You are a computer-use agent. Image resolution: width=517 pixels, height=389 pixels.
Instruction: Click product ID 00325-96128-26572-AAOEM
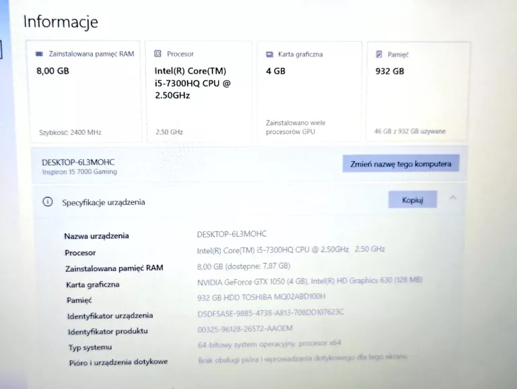click(245, 328)
